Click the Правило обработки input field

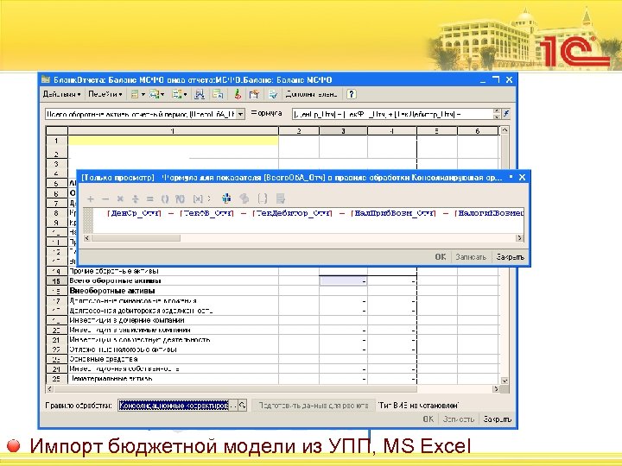pos(174,406)
